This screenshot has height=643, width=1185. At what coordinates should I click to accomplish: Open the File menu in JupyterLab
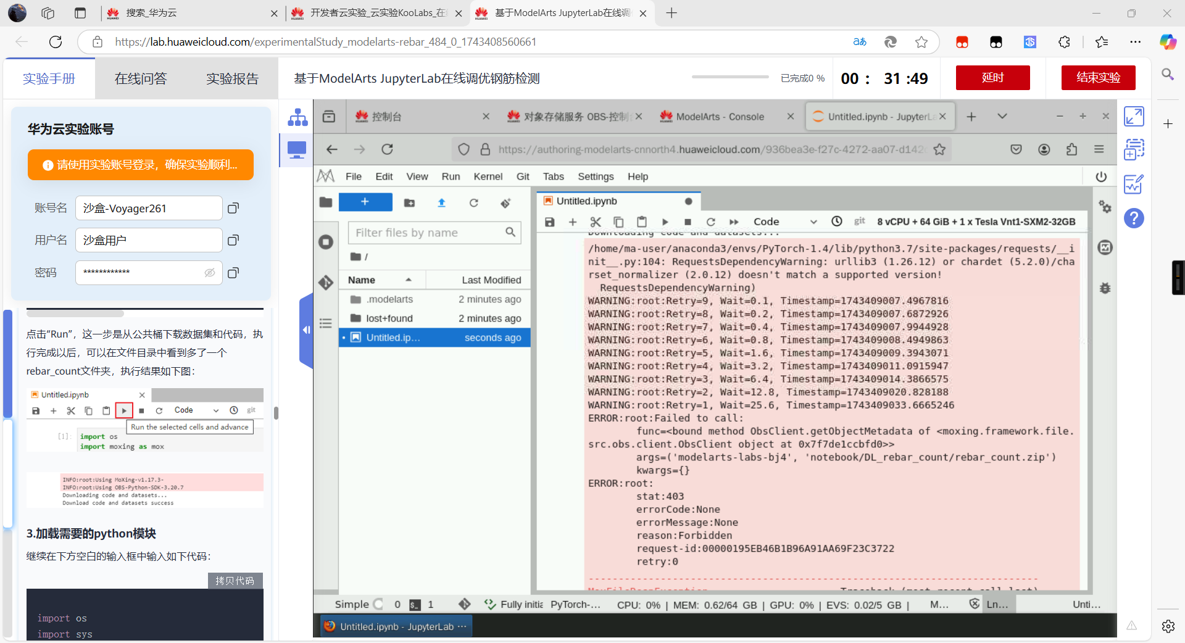(354, 176)
